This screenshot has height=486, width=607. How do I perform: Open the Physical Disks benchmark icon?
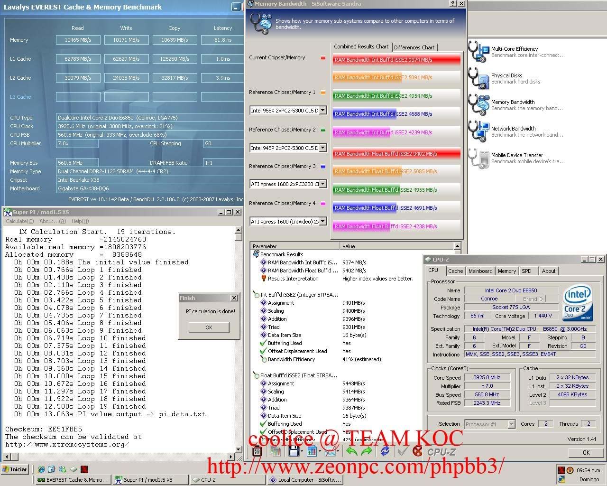(479, 78)
